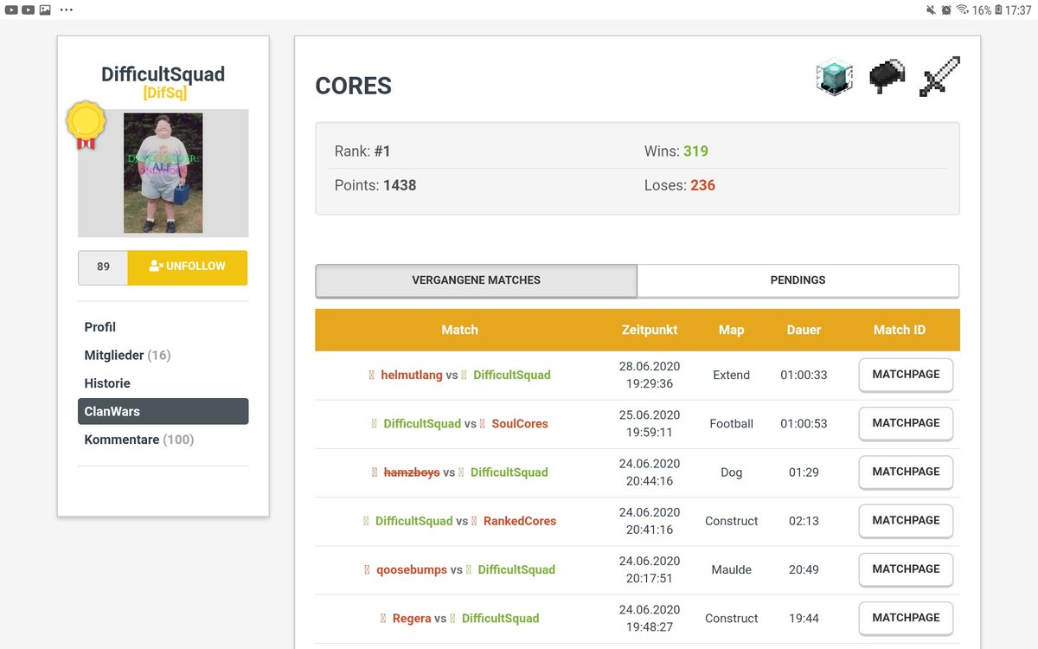
Task: Open Matchpage for hamzboys match
Action: (x=906, y=472)
